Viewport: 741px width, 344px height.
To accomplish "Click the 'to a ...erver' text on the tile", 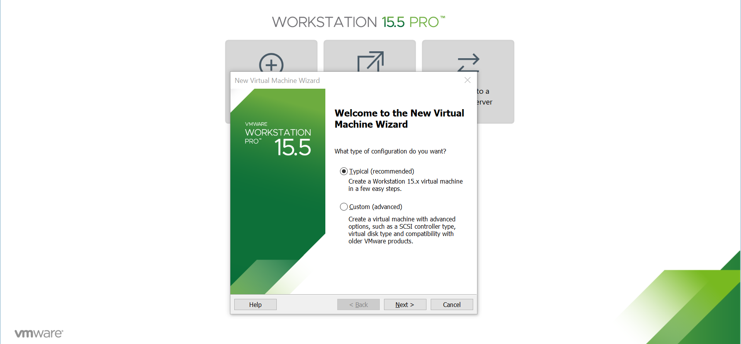I will [484, 97].
